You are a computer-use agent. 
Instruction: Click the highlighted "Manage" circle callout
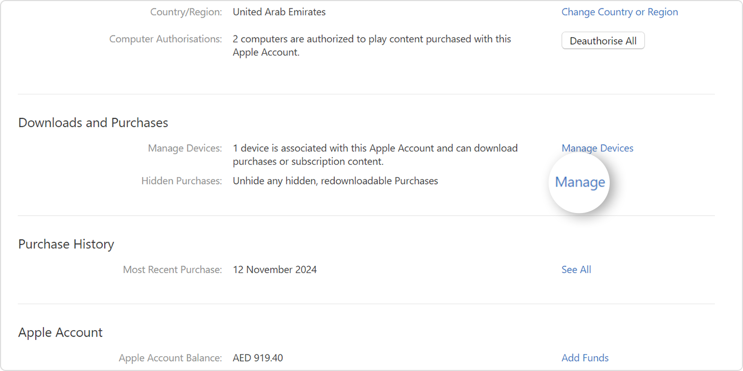tap(579, 182)
